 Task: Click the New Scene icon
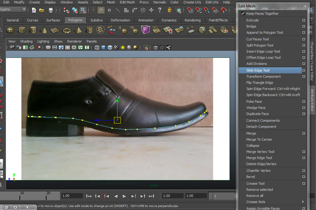click(x=34, y=10)
